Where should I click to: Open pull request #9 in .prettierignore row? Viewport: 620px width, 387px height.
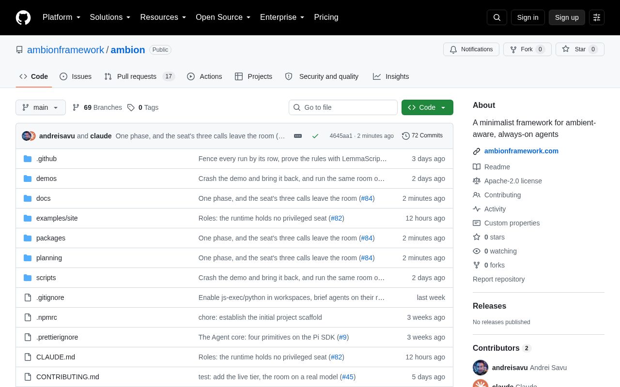343,337
